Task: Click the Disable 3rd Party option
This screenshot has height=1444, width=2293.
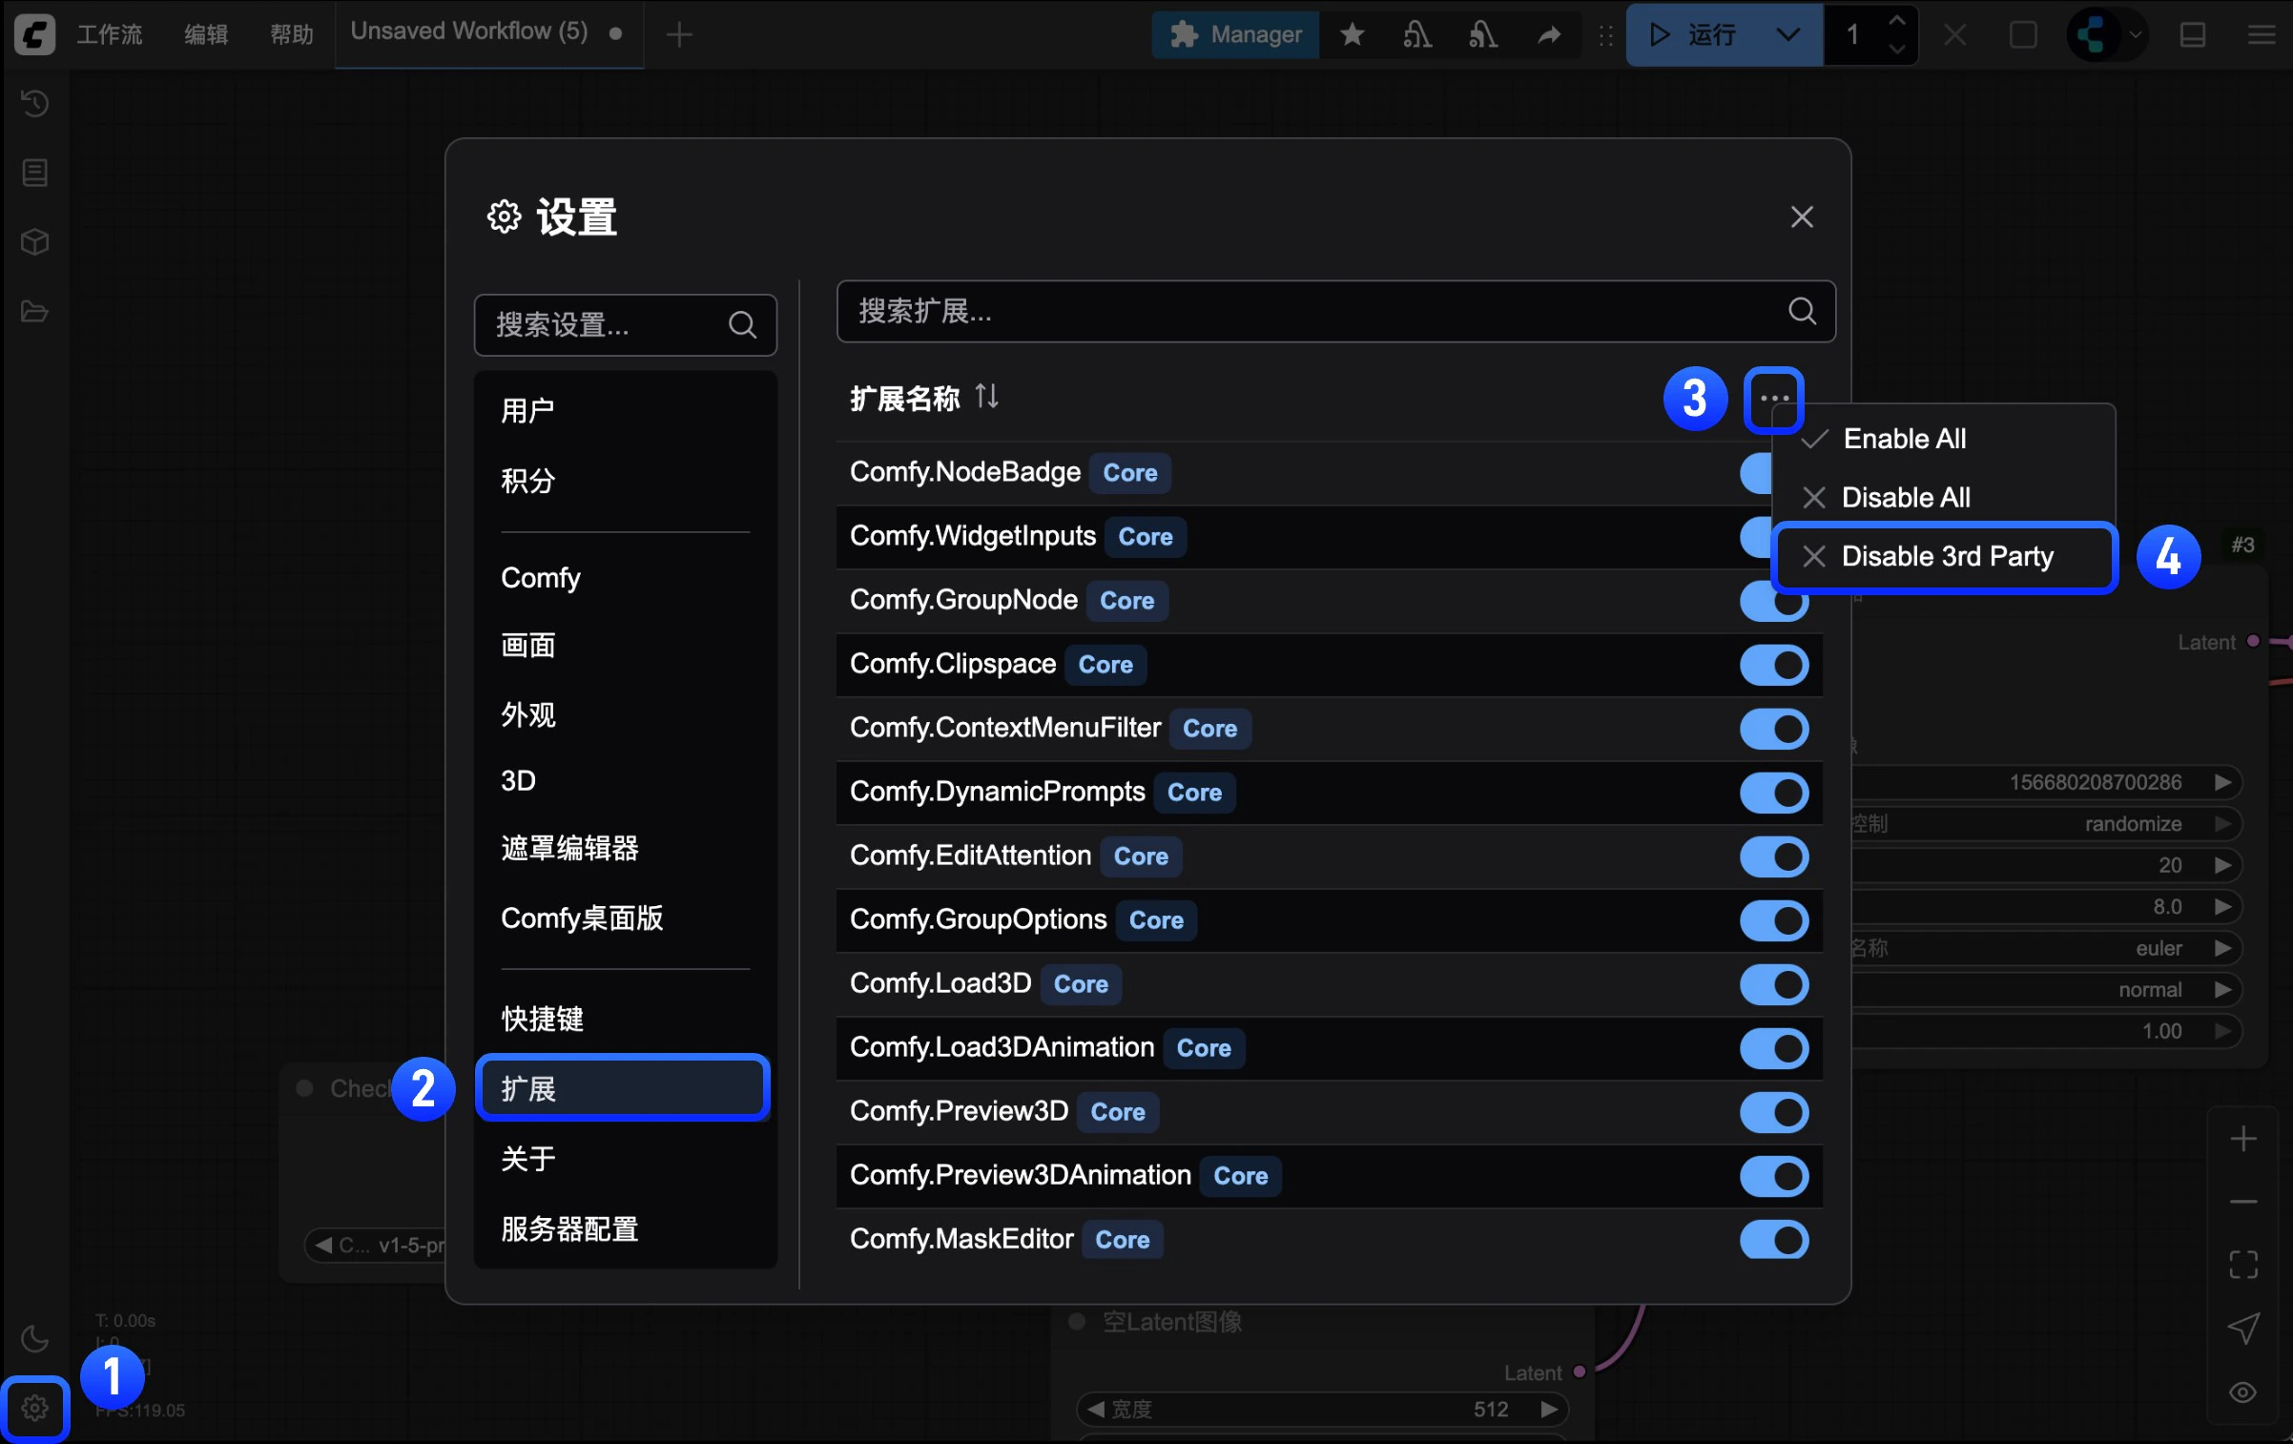Action: pos(1946,556)
